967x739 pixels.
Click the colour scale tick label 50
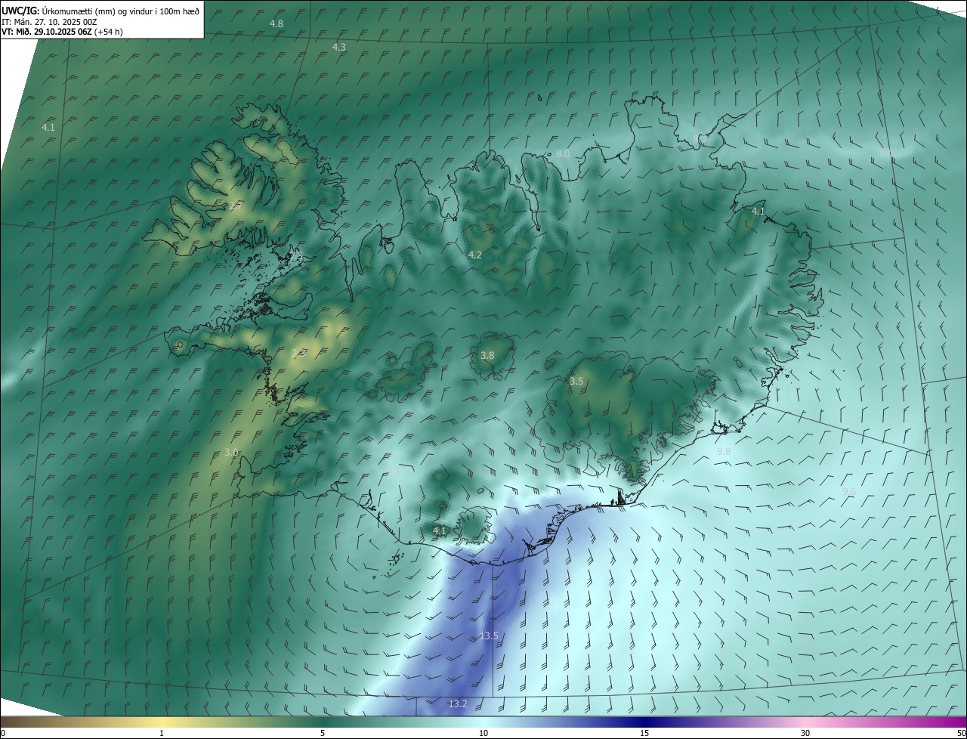[961, 733]
